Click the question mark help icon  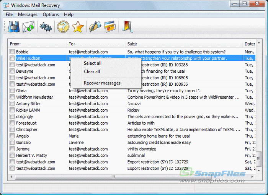(63, 27)
